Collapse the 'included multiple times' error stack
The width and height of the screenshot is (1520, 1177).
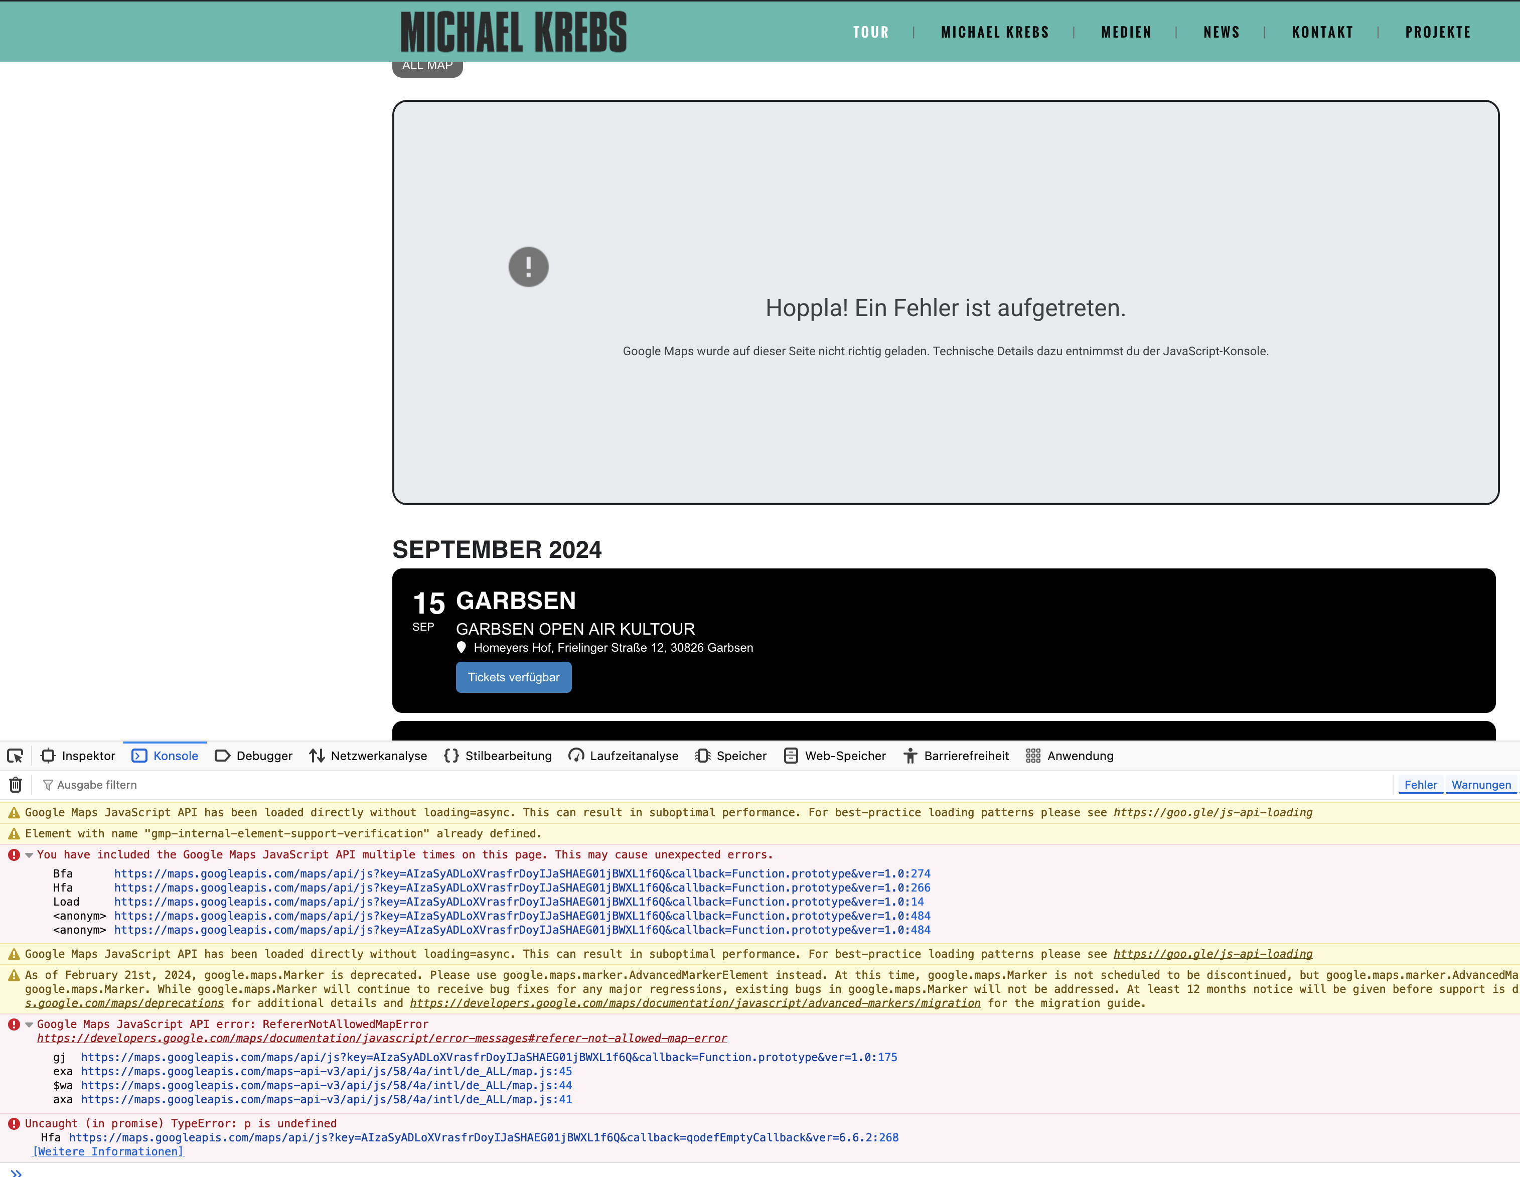point(29,855)
